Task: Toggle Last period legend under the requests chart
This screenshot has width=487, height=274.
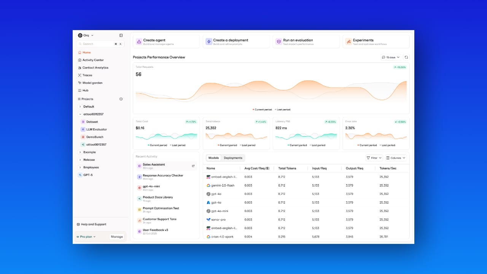Action: coord(283,109)
